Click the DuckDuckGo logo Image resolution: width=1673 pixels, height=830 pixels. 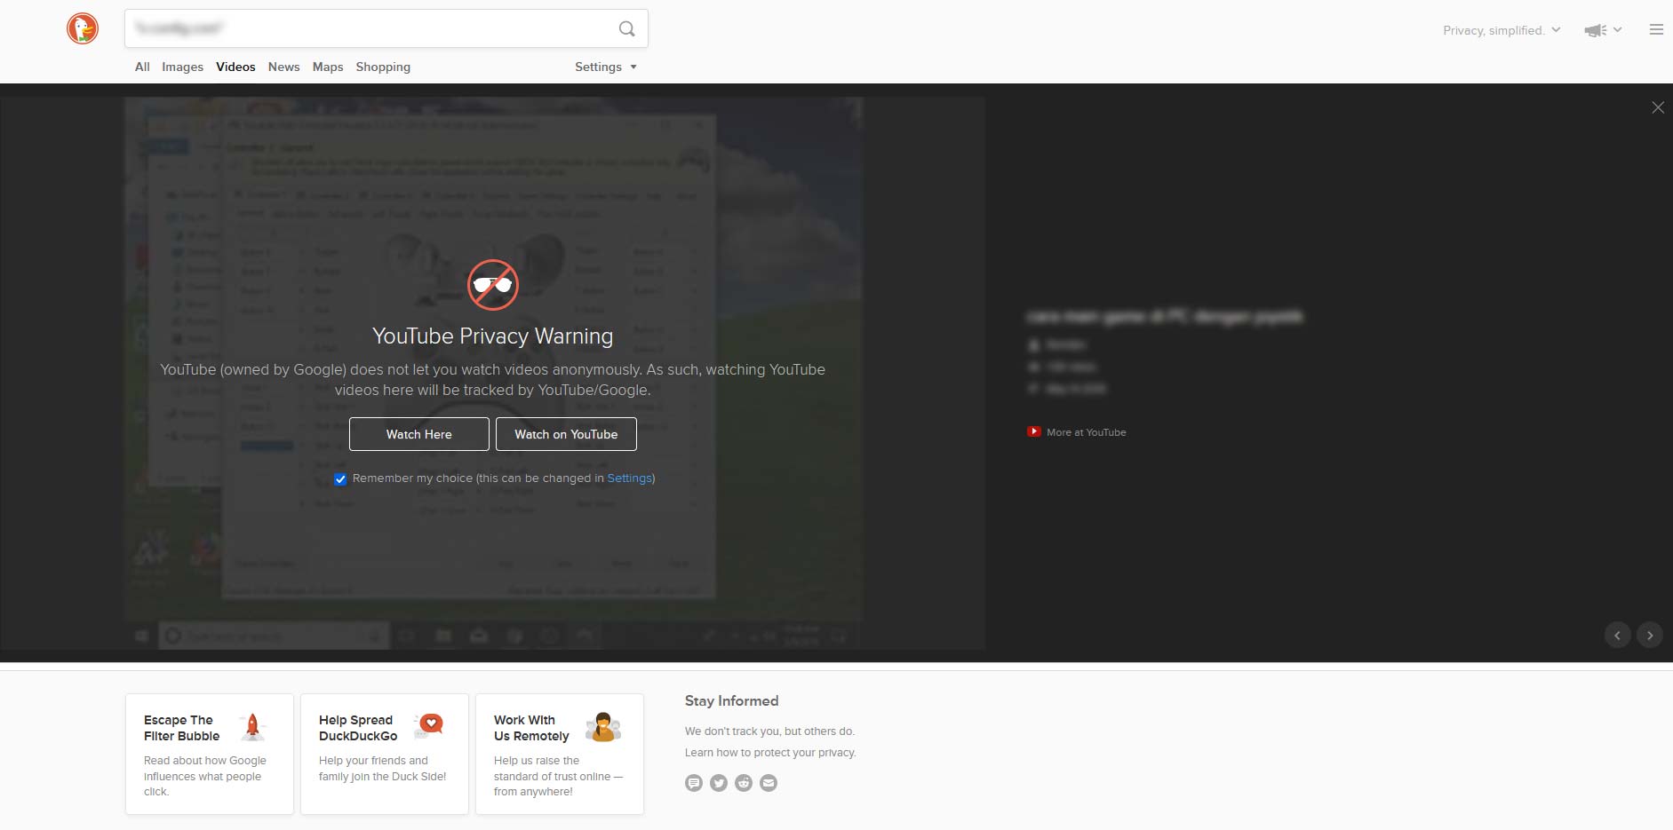pyautogui.click(x=83, y=28)
